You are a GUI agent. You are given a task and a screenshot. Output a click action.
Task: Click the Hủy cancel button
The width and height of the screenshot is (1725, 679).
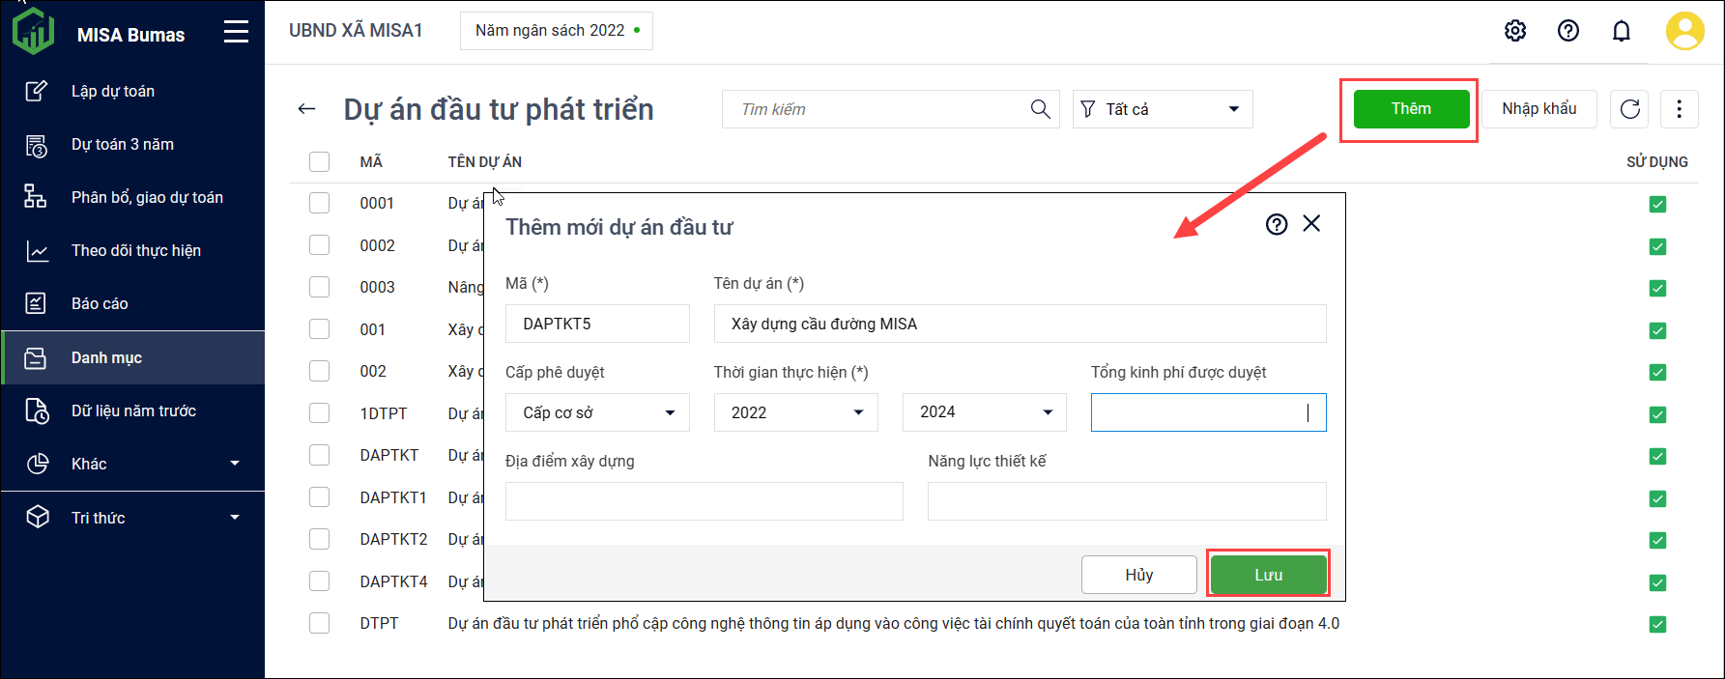pyautogui.click(x=1138, y=575)
